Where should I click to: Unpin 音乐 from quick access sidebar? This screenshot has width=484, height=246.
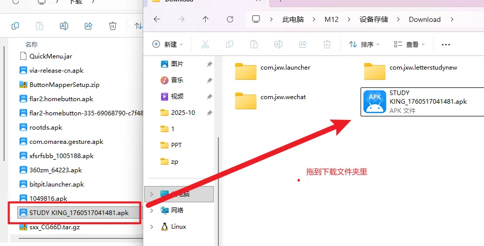point(209,80)
